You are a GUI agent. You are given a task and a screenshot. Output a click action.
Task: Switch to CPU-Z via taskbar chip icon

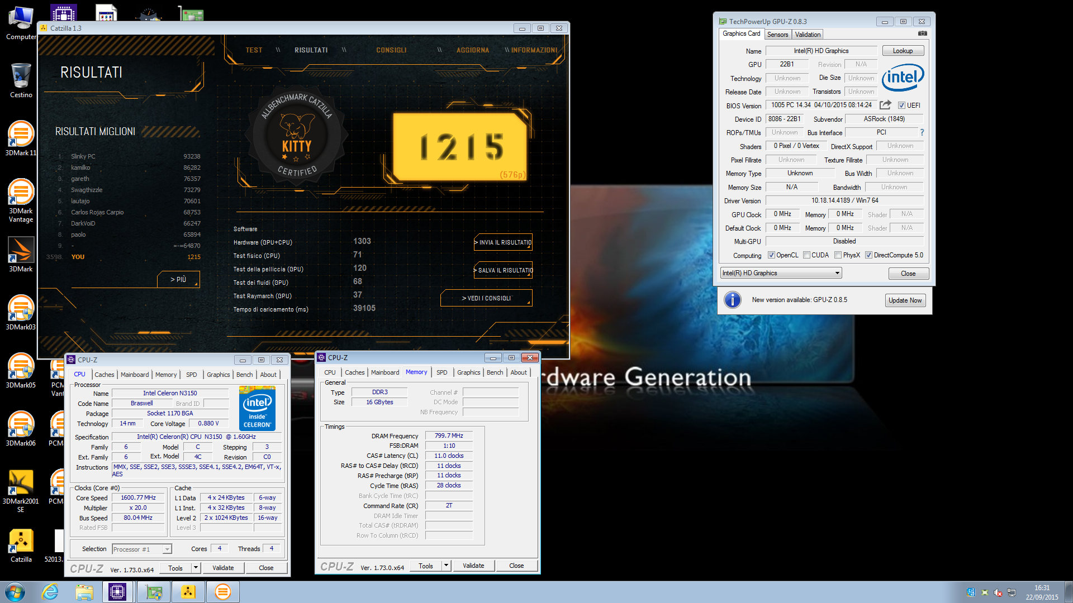point(118,592)
